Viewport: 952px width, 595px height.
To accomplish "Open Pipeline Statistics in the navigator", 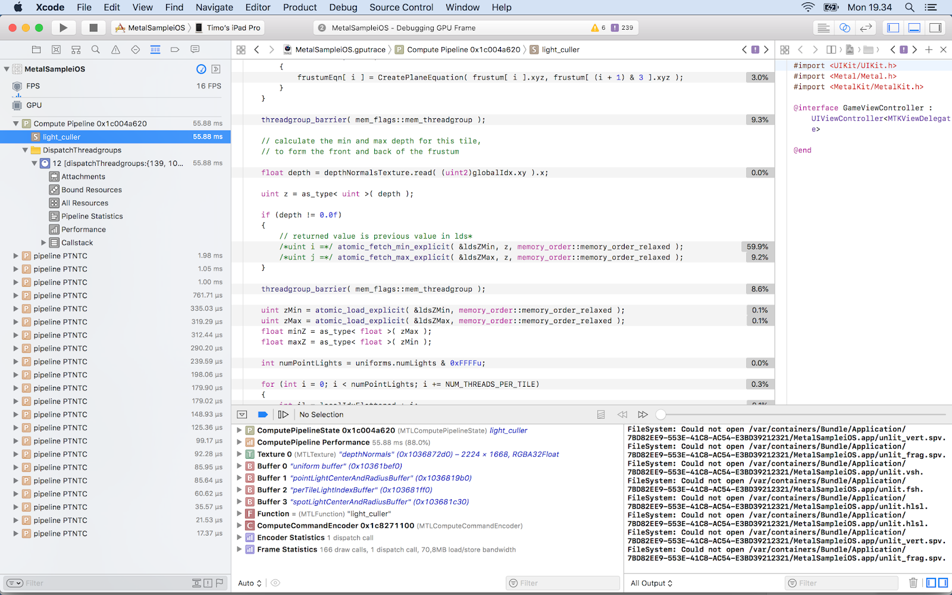I will click(x=92, y=216).
